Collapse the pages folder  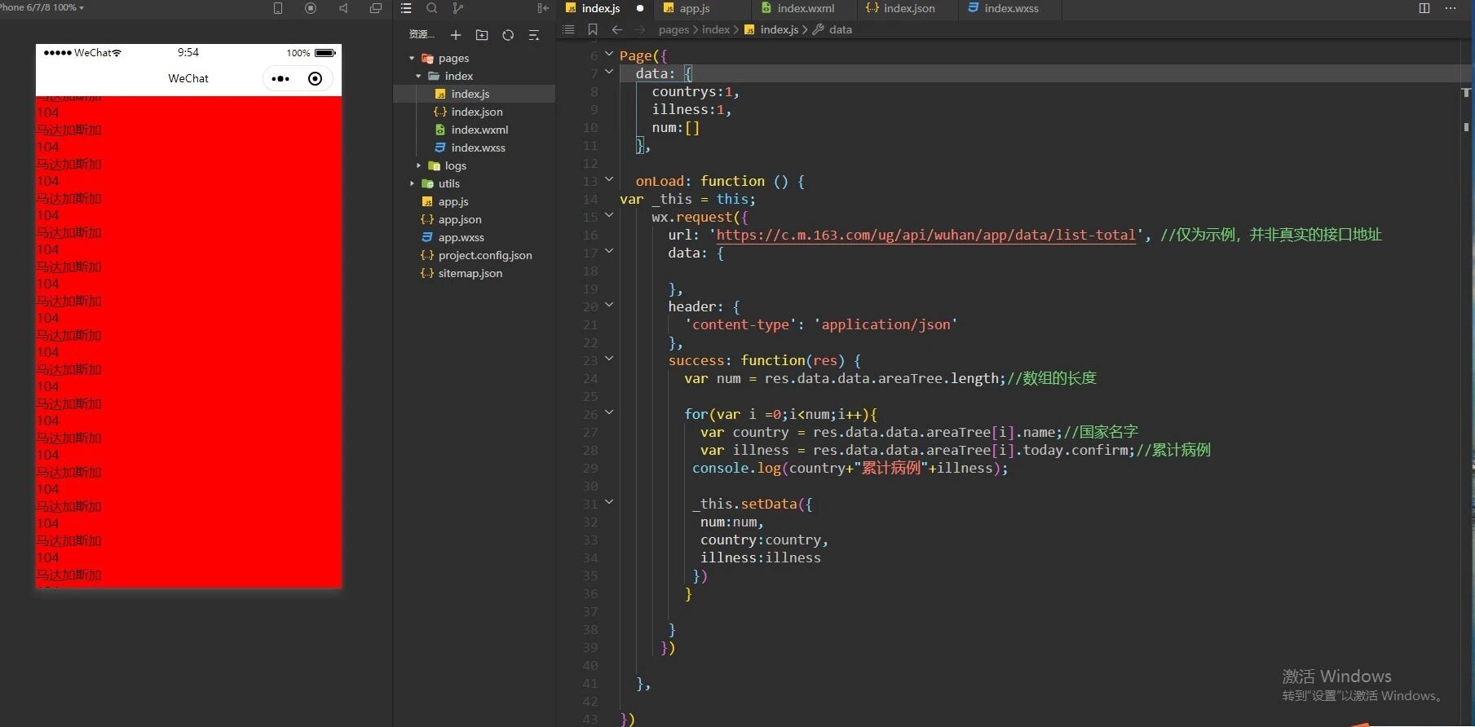pyautogui.click(x=412, y=59)
